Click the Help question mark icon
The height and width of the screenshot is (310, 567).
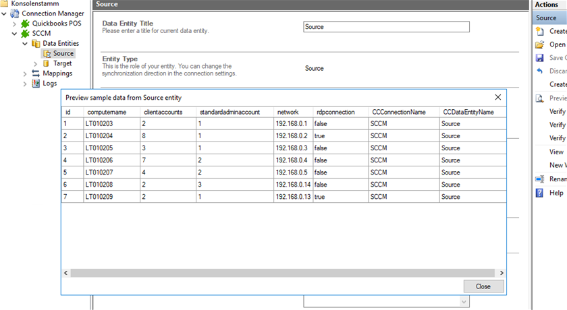coord(539,193)
